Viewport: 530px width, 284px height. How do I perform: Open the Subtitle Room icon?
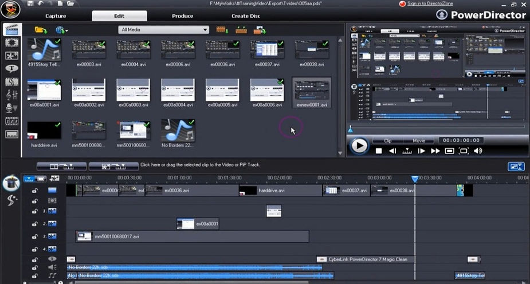tap(12, 134)
